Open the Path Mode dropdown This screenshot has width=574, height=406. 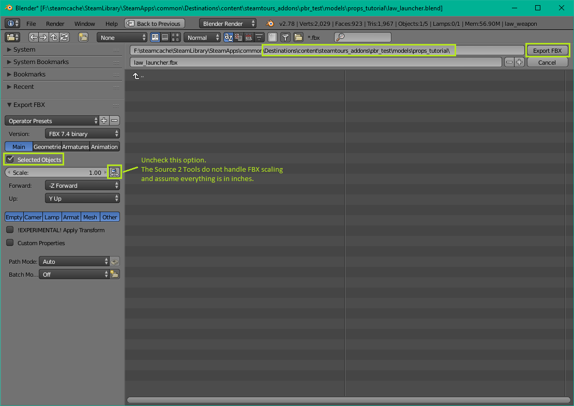point(74,261)
